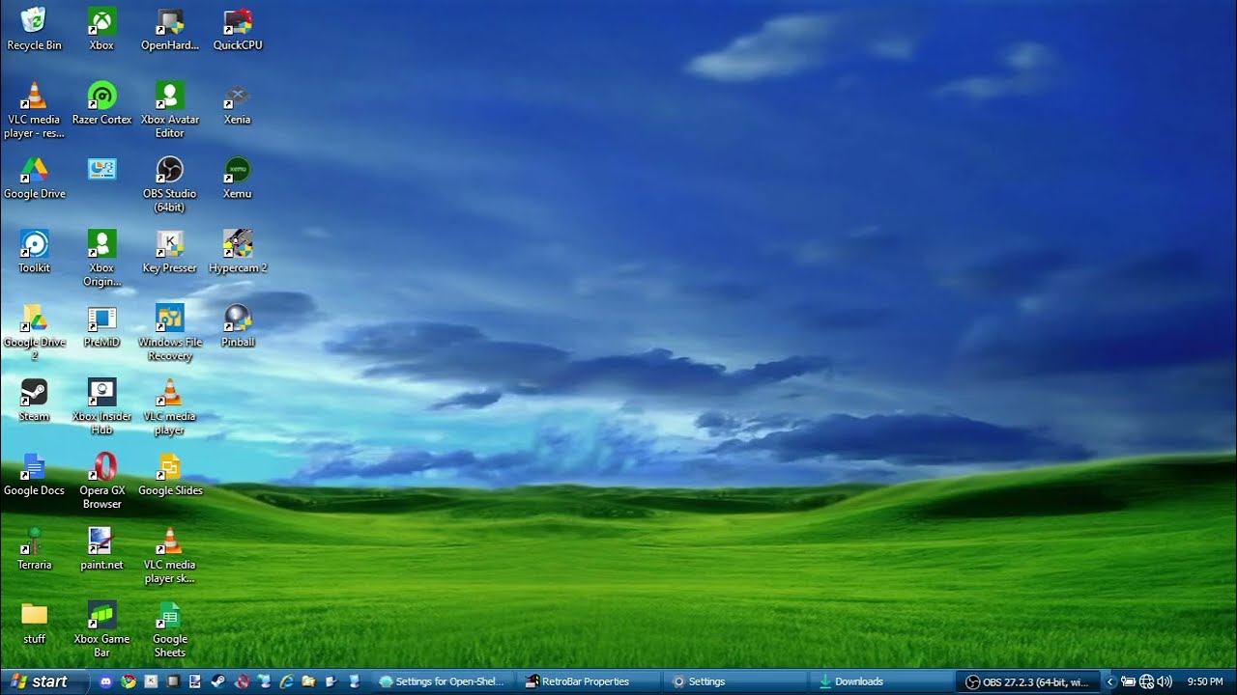Select the Razer Cortex desktop icon
The height and width of the screenshot is (695, 1237).
tap(101, 103)
